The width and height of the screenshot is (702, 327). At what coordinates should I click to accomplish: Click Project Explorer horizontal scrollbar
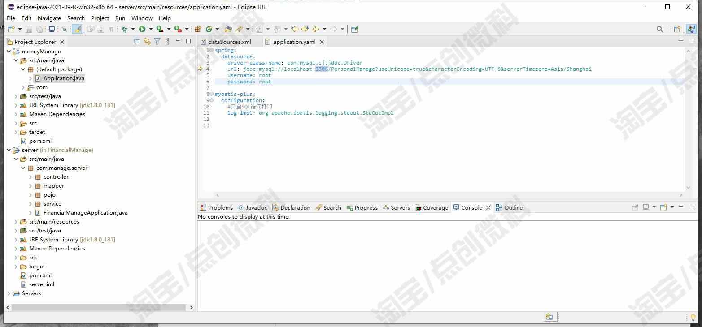point(98,307)
